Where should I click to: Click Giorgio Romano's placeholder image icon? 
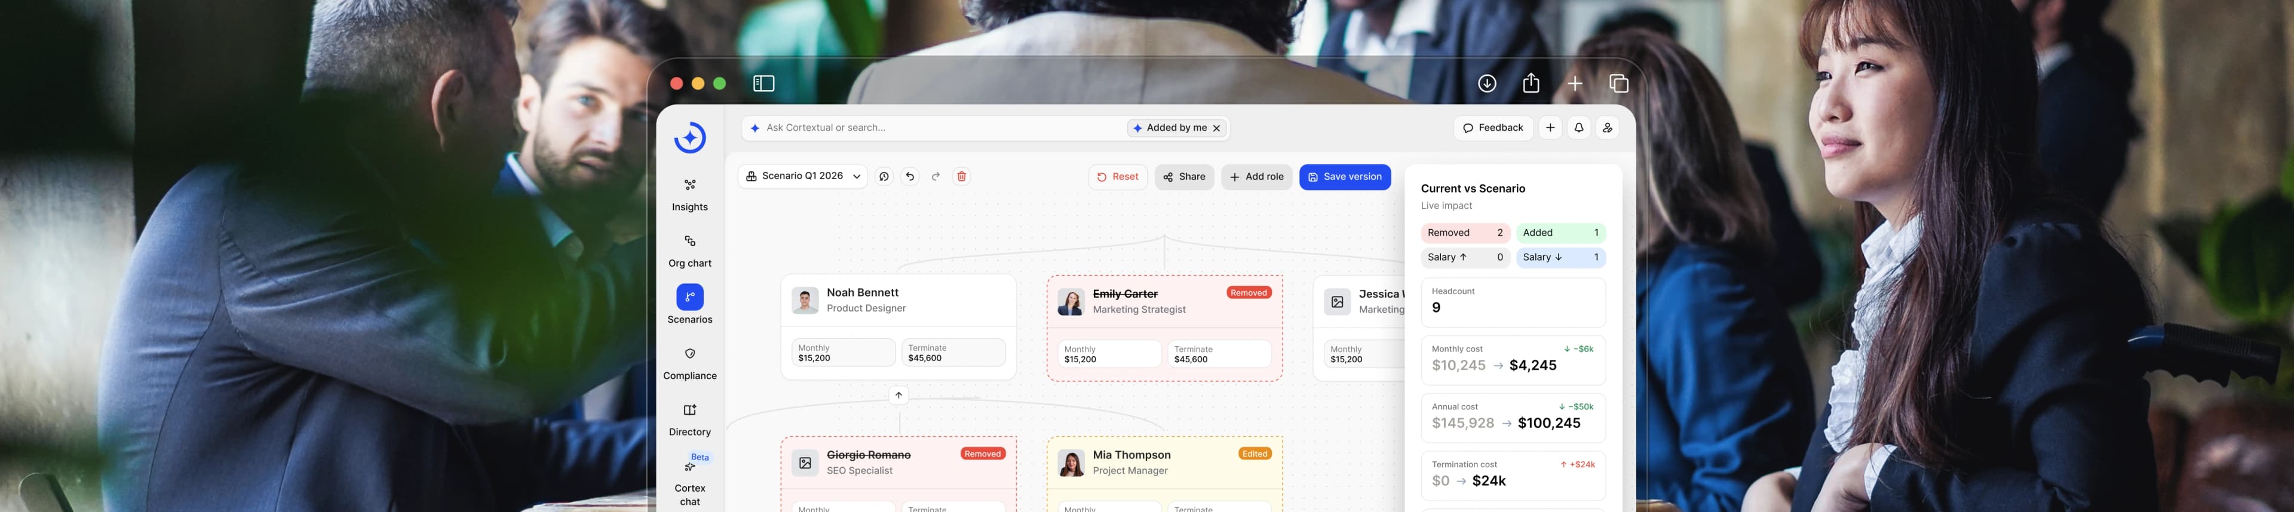(805, 462)
